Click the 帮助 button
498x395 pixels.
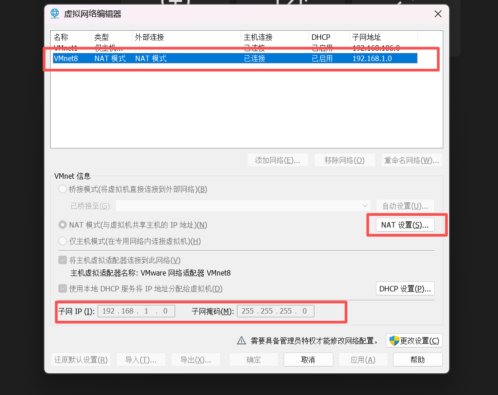pos(417,360)
